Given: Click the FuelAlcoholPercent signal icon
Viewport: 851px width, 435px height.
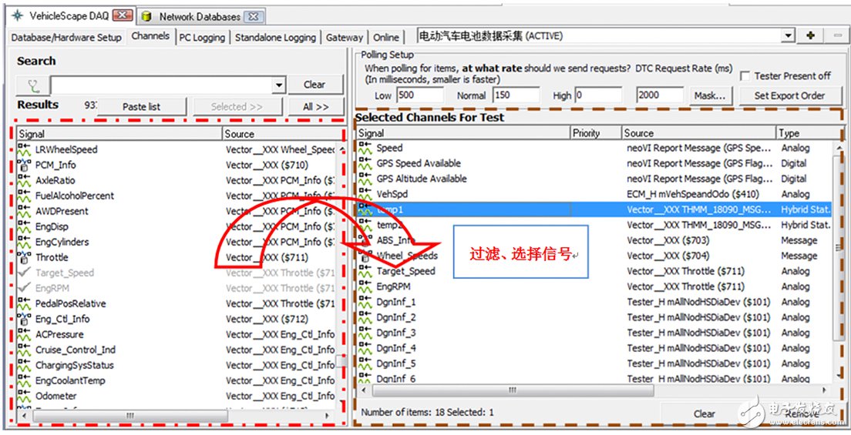Looking at the screenshot, I should 23,196.
